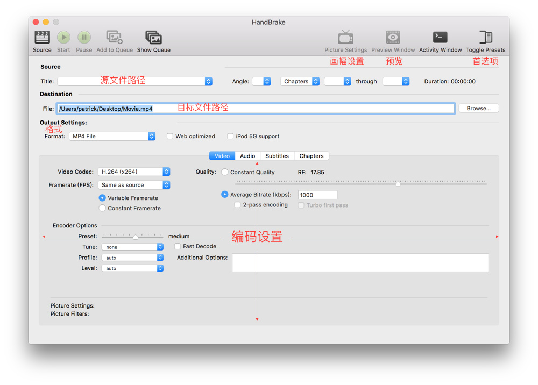Open the Tune dropdown set to none
Screen dimensions: 538x385
(132, 247)
